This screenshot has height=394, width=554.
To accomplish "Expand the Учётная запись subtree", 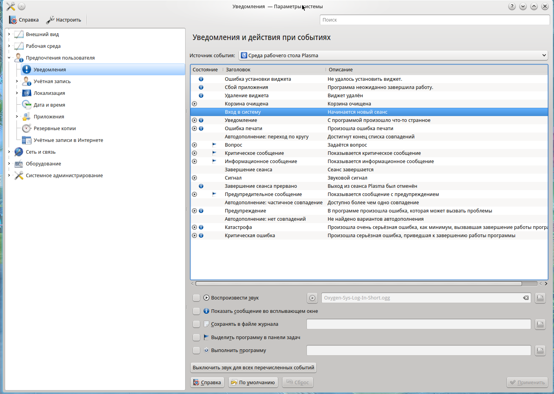I will pos(17,82).
